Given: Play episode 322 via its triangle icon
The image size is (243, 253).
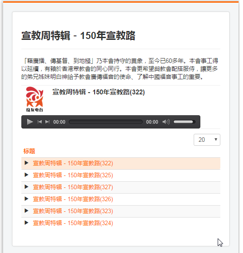Looking at the screenshot, I should 27,163.
